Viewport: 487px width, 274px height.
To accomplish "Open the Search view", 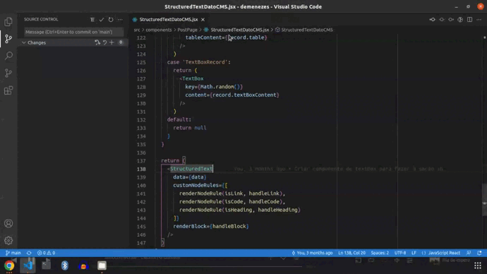I will coord(8,56).
